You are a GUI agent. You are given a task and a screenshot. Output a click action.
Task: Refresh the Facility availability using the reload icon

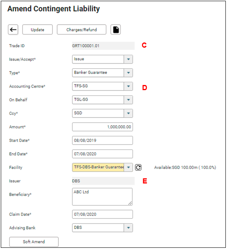click(x=138, y=167)
